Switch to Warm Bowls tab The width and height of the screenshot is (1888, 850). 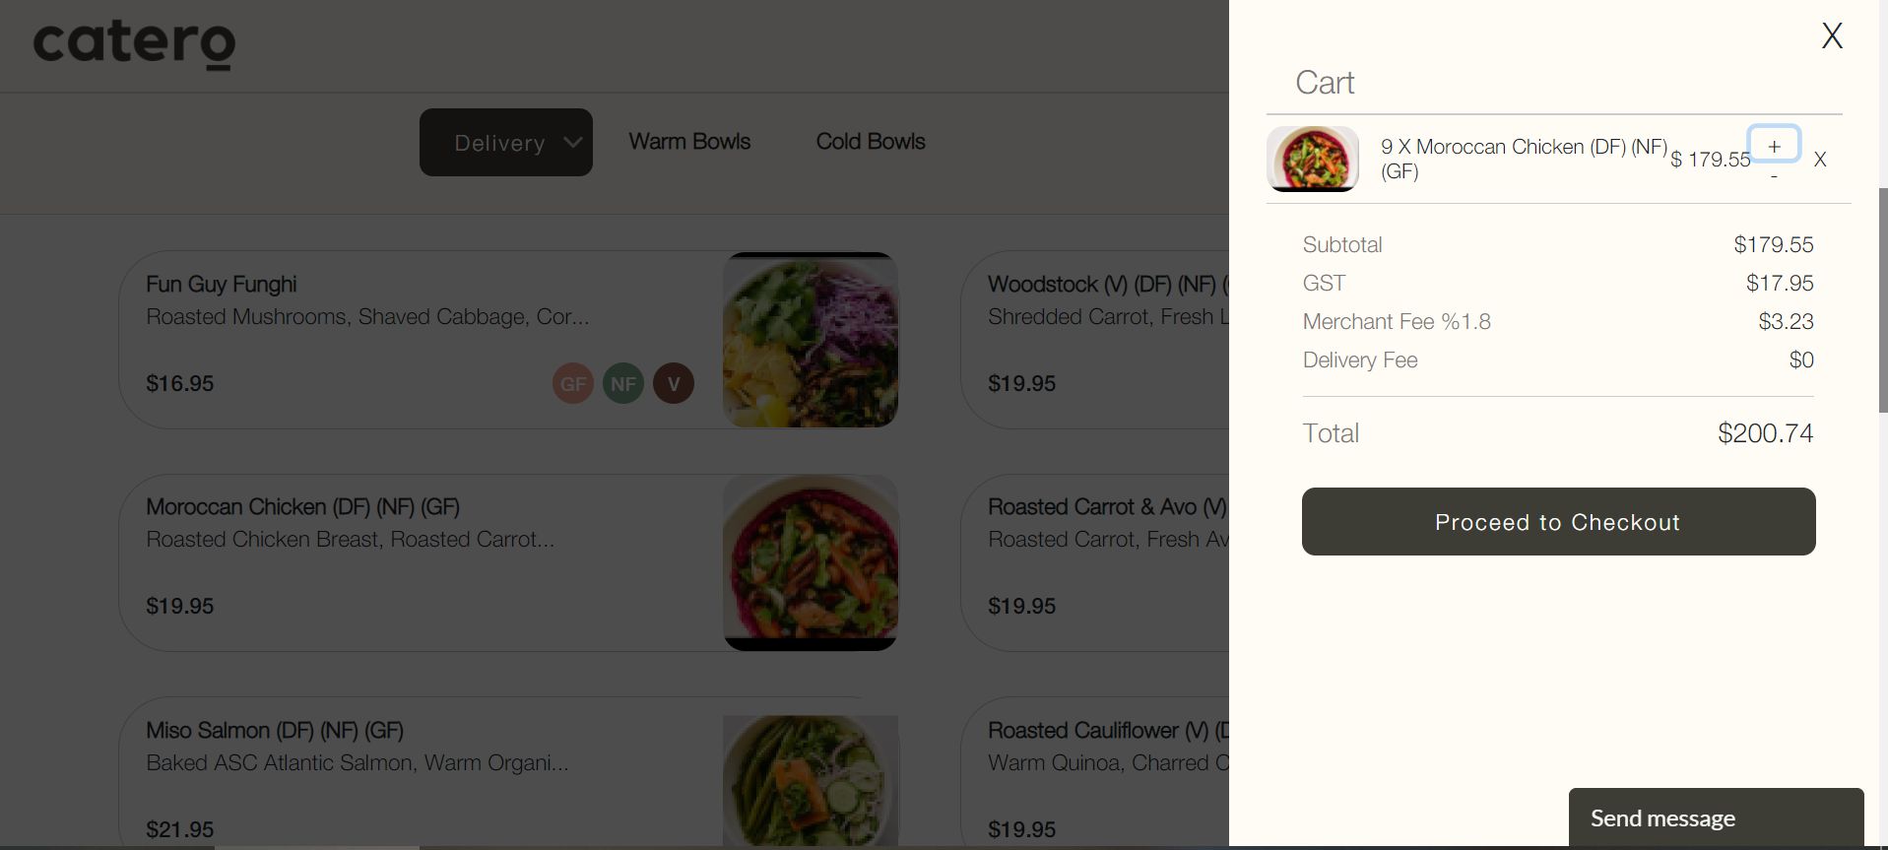pyautogui.click(x=689, y=142)
